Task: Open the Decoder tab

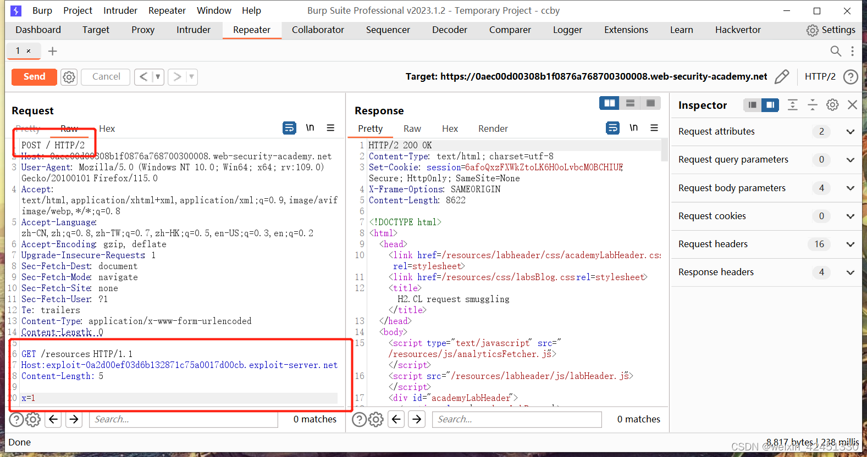Action: tap(449, 30)
